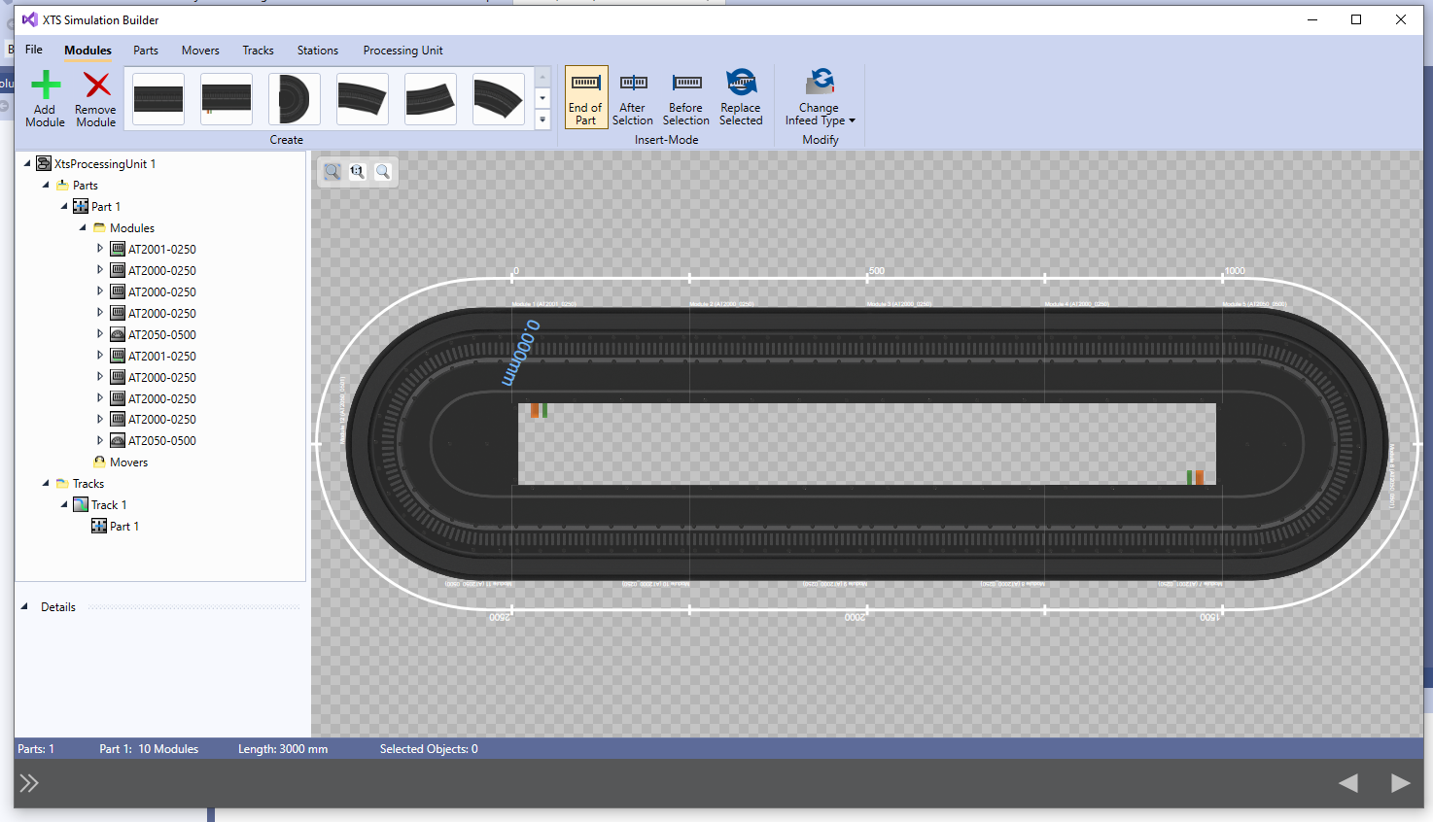Image resolution: width=1433 pixels, height=822 pixels.
Task: Collapse the Tracks folder node
Action: click(x=46, y=483)
